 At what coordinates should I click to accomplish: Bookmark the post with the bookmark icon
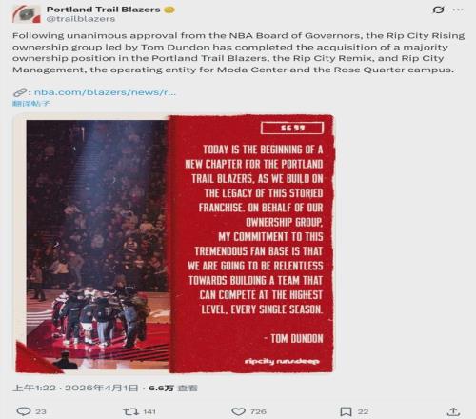pos(346,411)
